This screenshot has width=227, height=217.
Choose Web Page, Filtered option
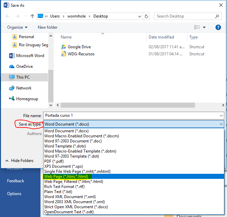(x=134, y=182)
